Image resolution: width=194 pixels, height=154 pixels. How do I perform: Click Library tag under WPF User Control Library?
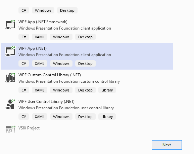pyautogui.click(x=107, y=117)
